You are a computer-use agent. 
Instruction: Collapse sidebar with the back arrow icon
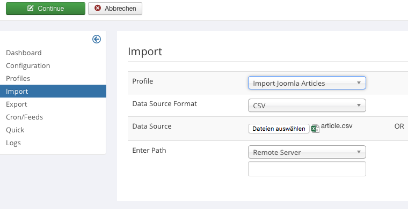click(97, 39)
